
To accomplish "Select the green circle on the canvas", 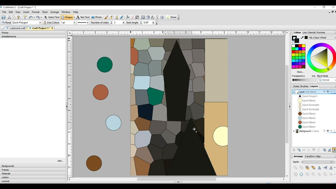I will (105, 65).
